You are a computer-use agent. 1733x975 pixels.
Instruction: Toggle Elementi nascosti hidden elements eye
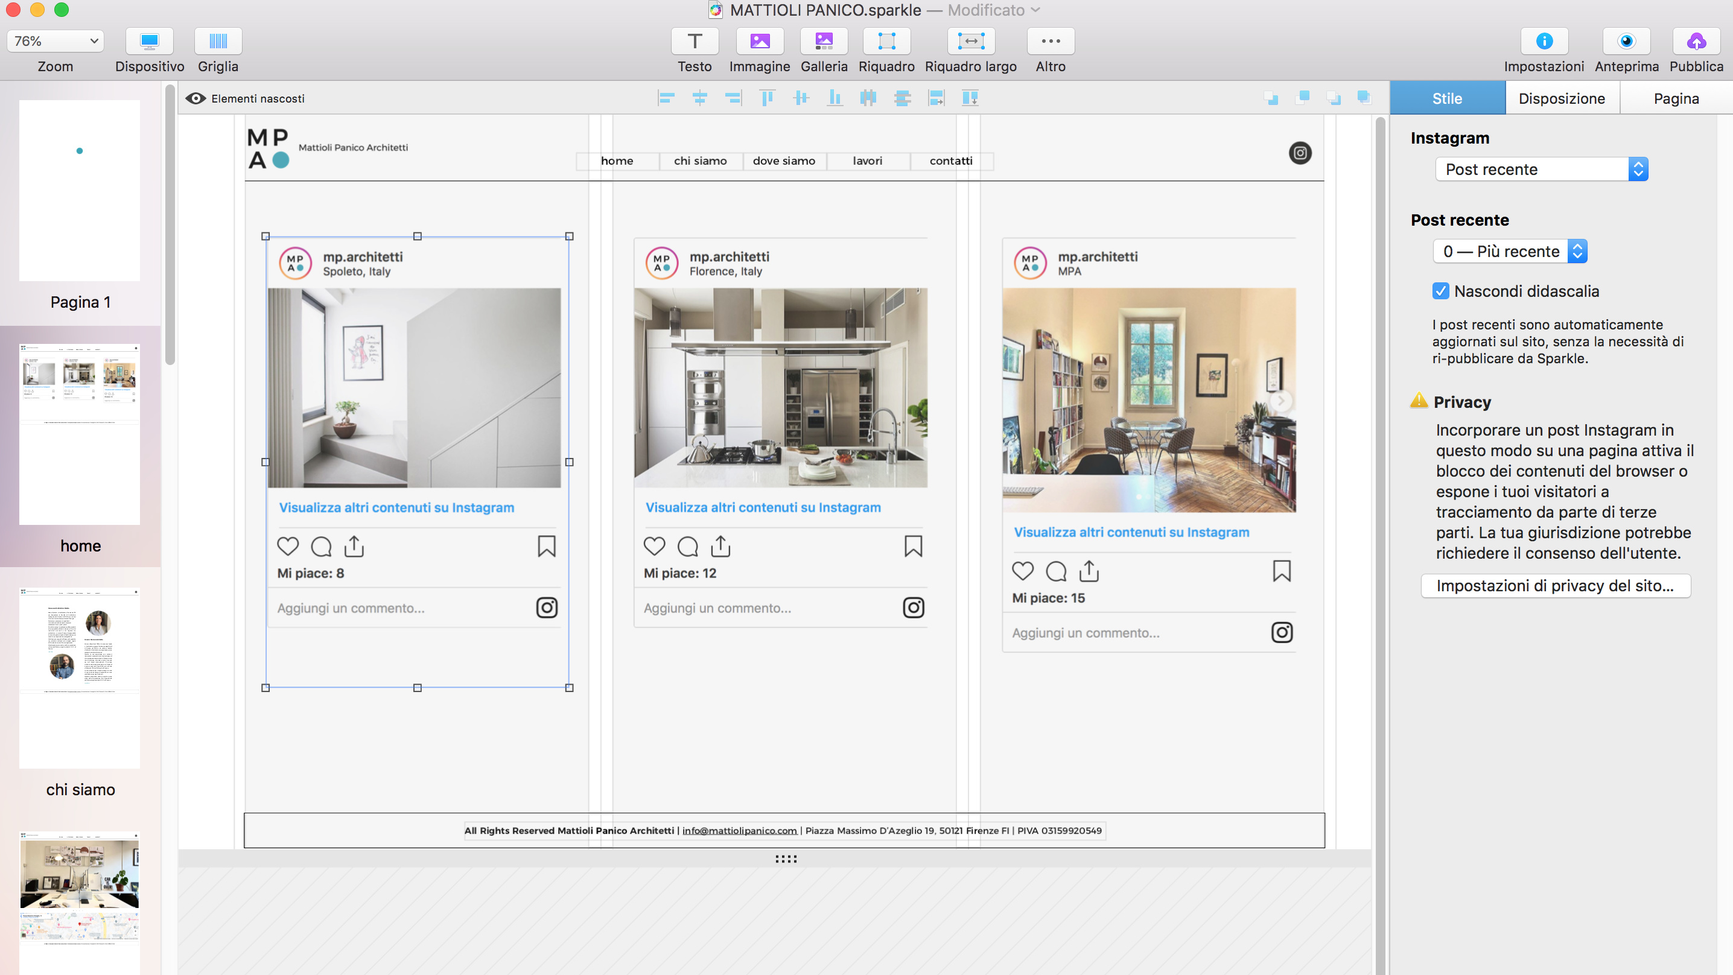point(195,98)
